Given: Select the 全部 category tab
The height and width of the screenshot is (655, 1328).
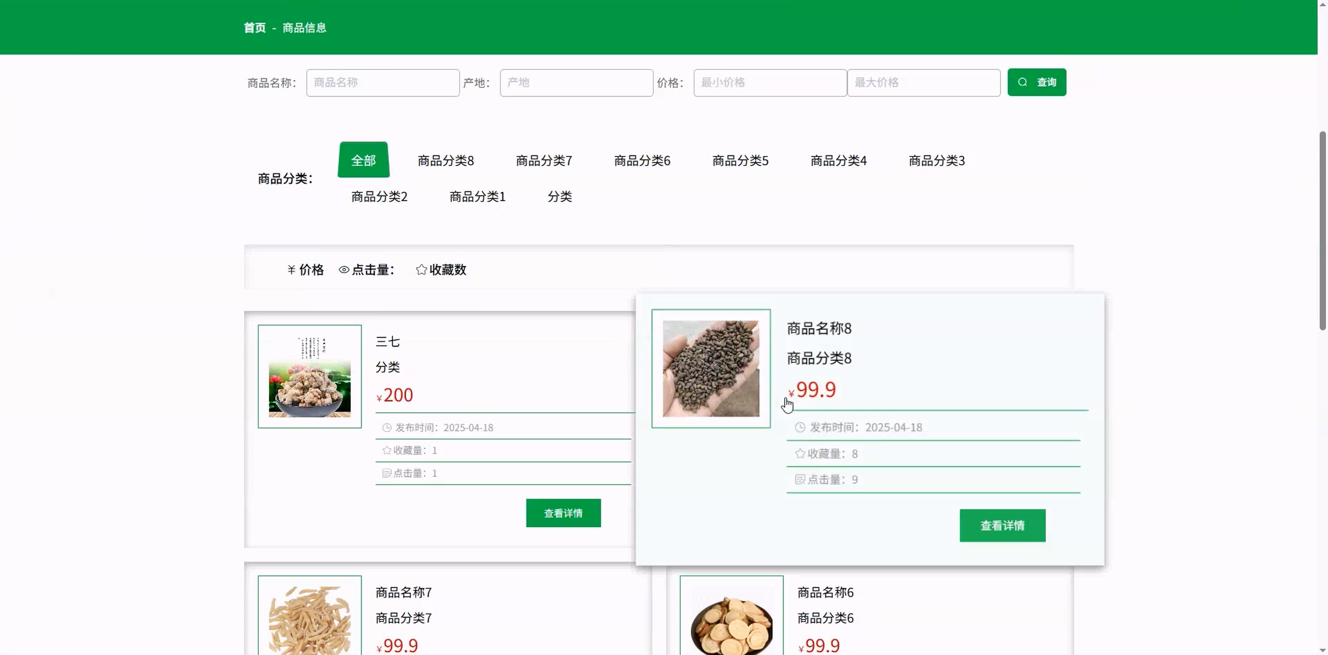Looking at the screenshot, I should point(363,160).
